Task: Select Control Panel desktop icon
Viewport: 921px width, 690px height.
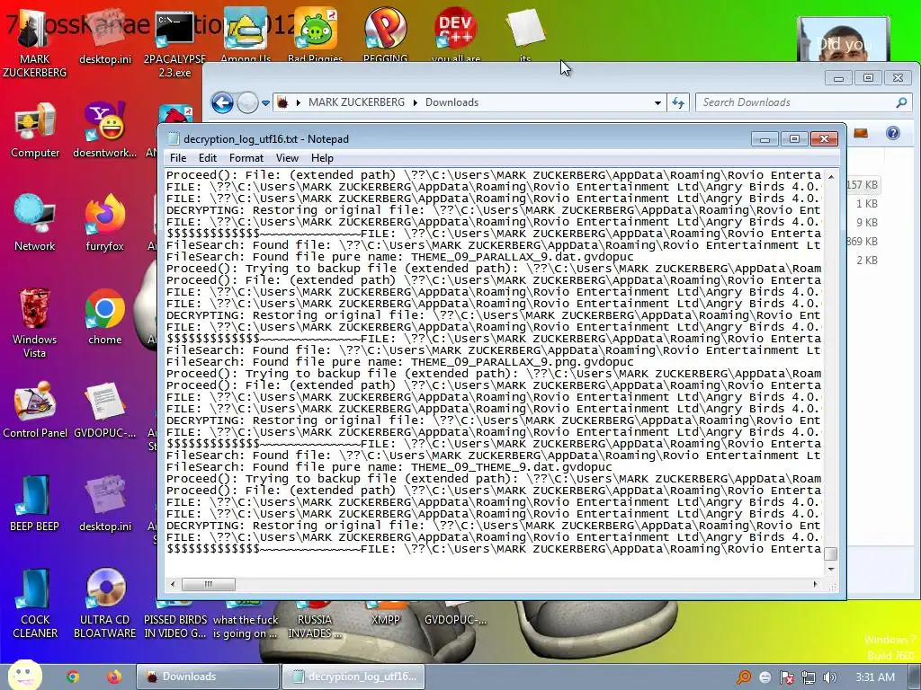Action: 35,410
